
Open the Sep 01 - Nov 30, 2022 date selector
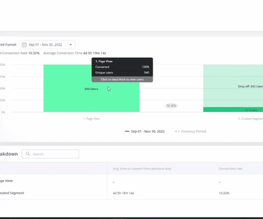(47, 44)
